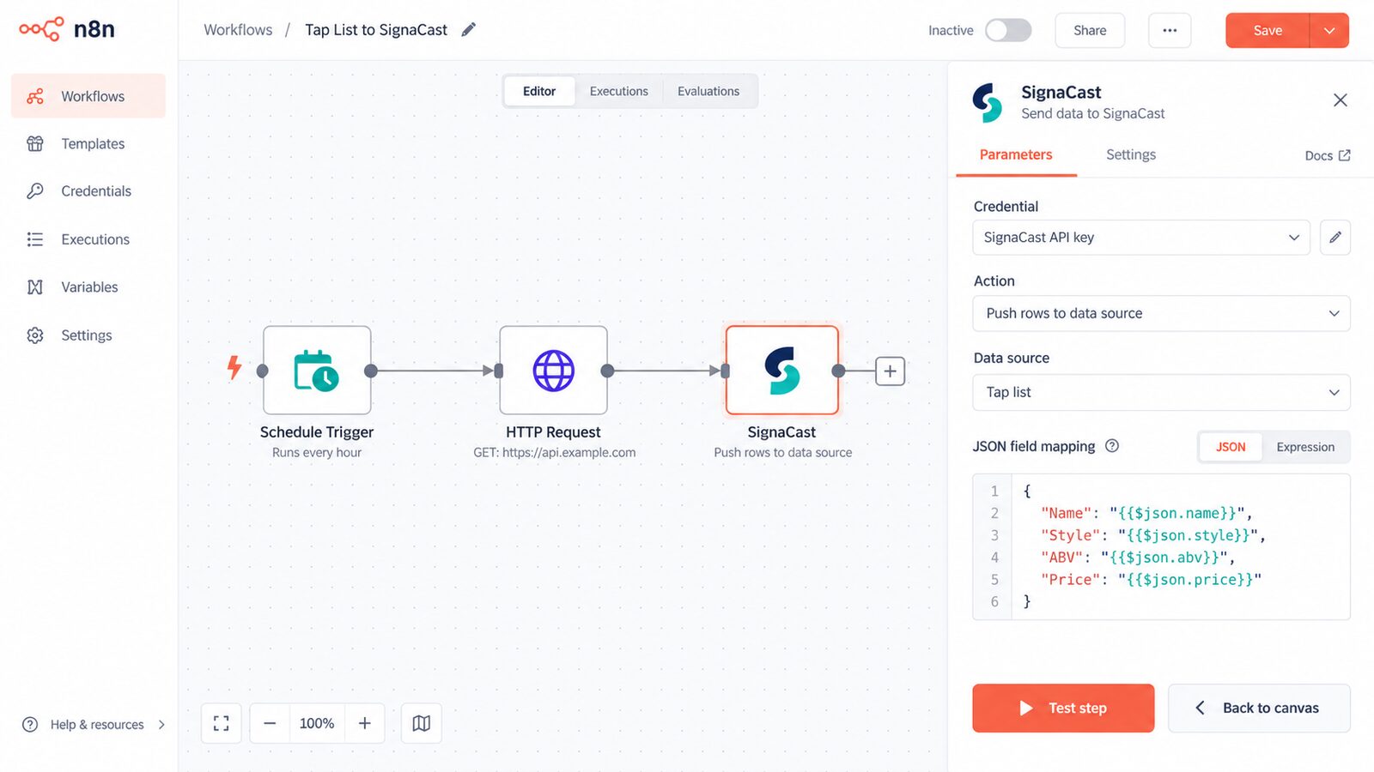Screen dimensions: 1374x772
Task: Expand Help & resources menu
Action: tap(94, 725)
